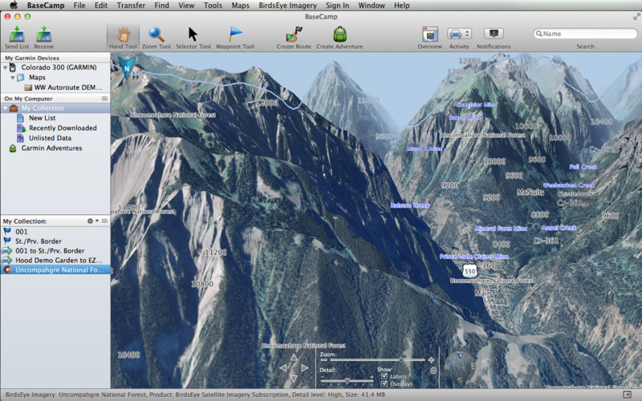Image resolution: width=642 pixels, height=401 pixels.
Task: Select WW Autoroute DEM map item
Action: (63, 87)
